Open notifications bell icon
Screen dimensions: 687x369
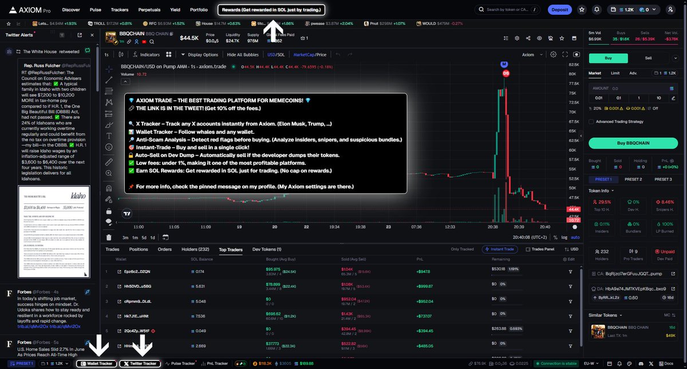(597, 10)
